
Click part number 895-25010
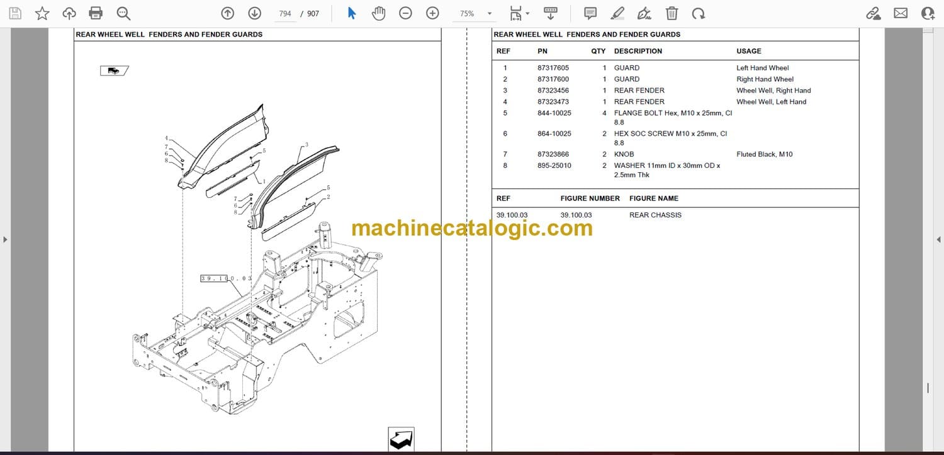pos(554,165)
